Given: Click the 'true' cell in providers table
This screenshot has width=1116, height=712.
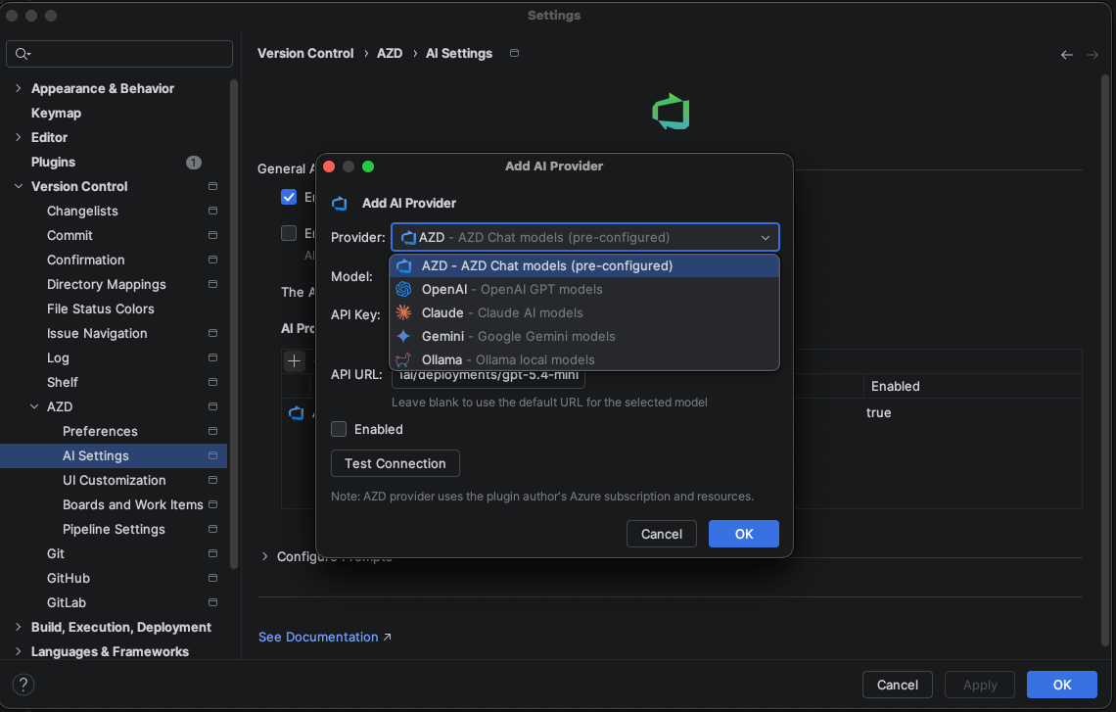Looking at the screenshot, I should tap(879, 413).
